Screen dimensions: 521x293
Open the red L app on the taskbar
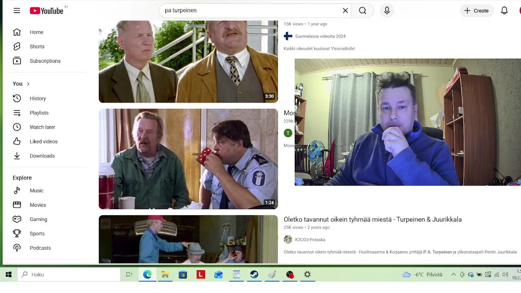pos(201,275)
